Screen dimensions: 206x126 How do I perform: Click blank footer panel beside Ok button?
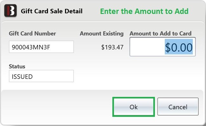click(x=56, y=107)
